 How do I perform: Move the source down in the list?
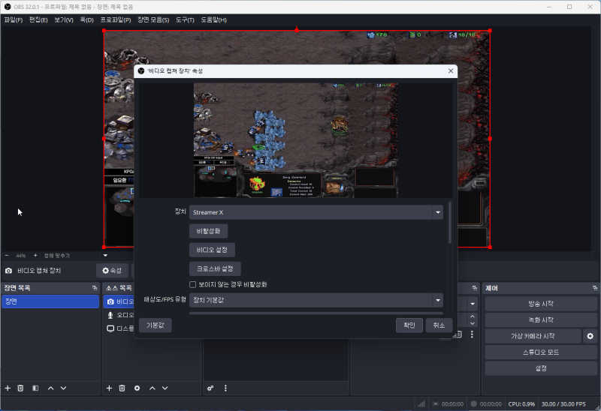pyautogui.click(x=165, y=388)
